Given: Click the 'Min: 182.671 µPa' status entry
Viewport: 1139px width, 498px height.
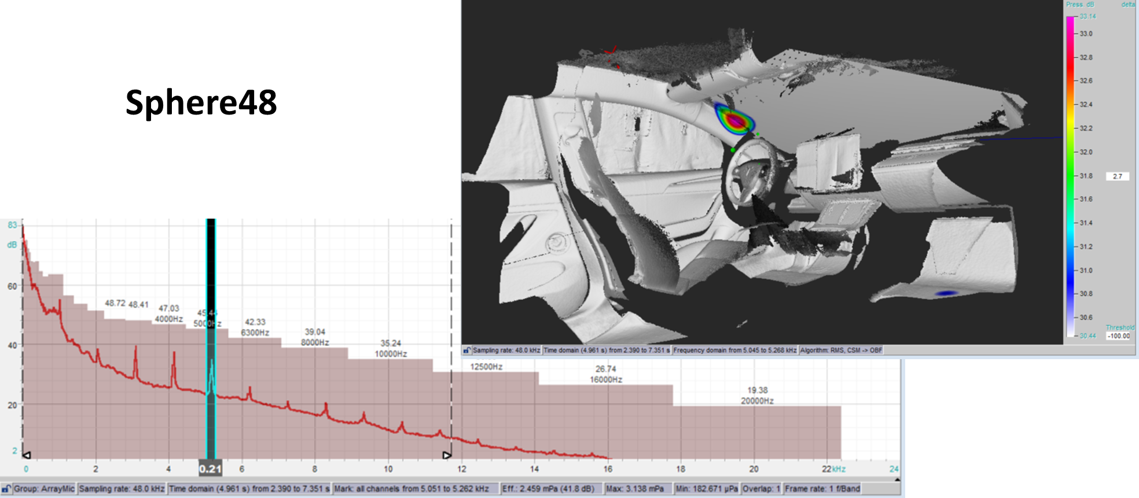Looking at the screenshot, I should 707,489.
